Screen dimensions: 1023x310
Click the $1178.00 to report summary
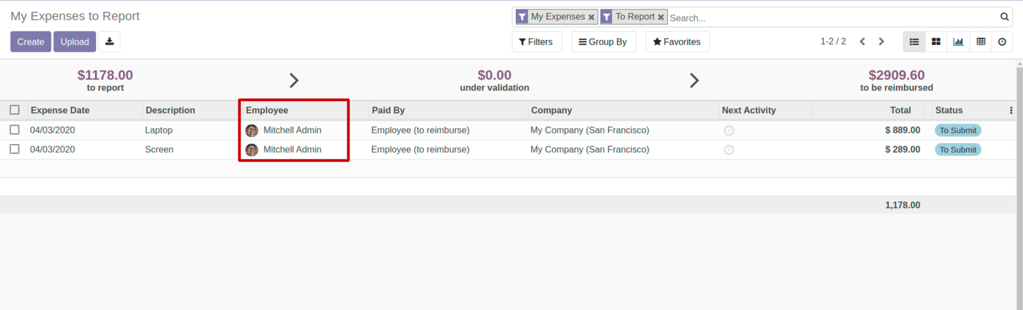(105, 80)
